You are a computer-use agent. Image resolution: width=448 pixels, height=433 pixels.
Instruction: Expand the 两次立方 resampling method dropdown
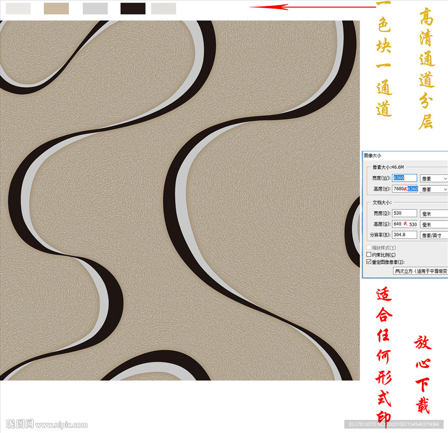coord(420,271)
